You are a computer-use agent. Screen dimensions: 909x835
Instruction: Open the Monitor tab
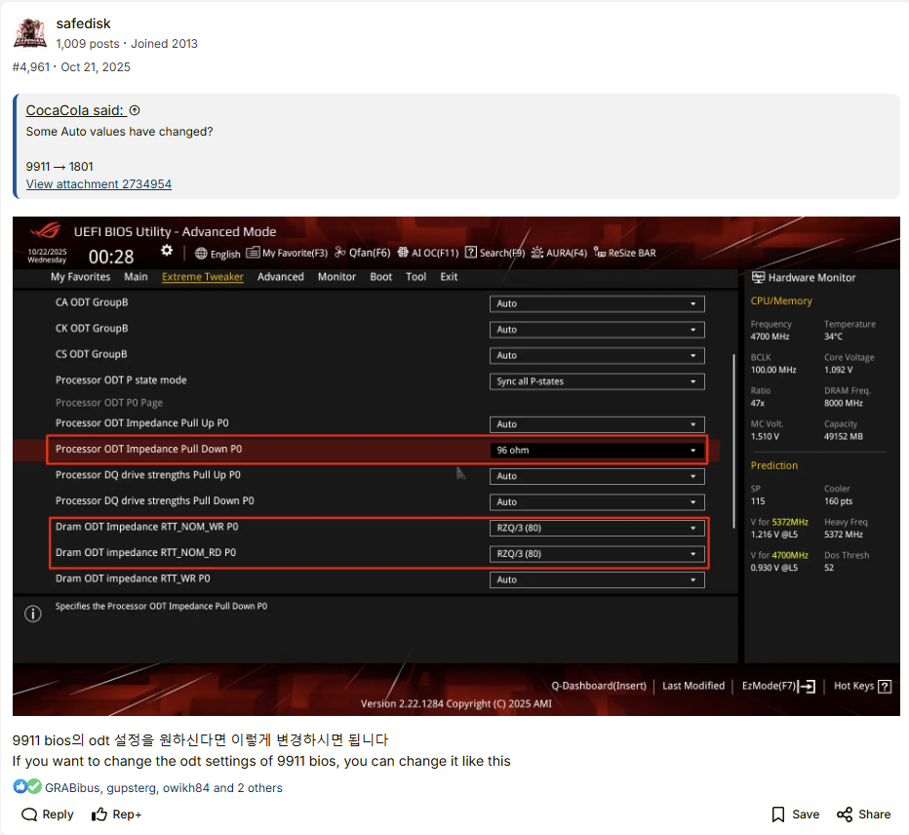point(336,277)
